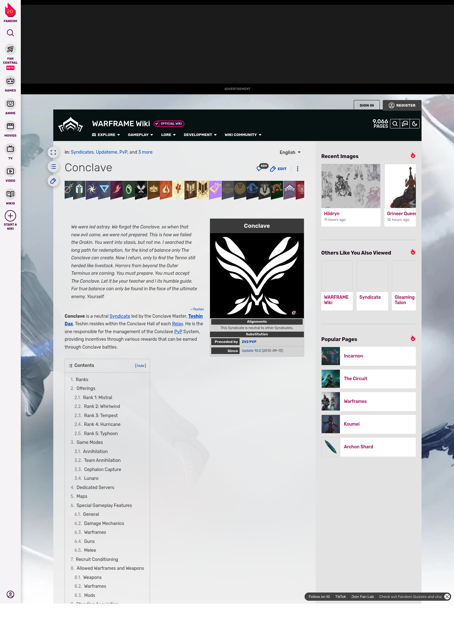Image resolution: width=454 pixels, height=631 pixels.
Task: Open wiki search magnifier in header
Action: pos(395,124)
